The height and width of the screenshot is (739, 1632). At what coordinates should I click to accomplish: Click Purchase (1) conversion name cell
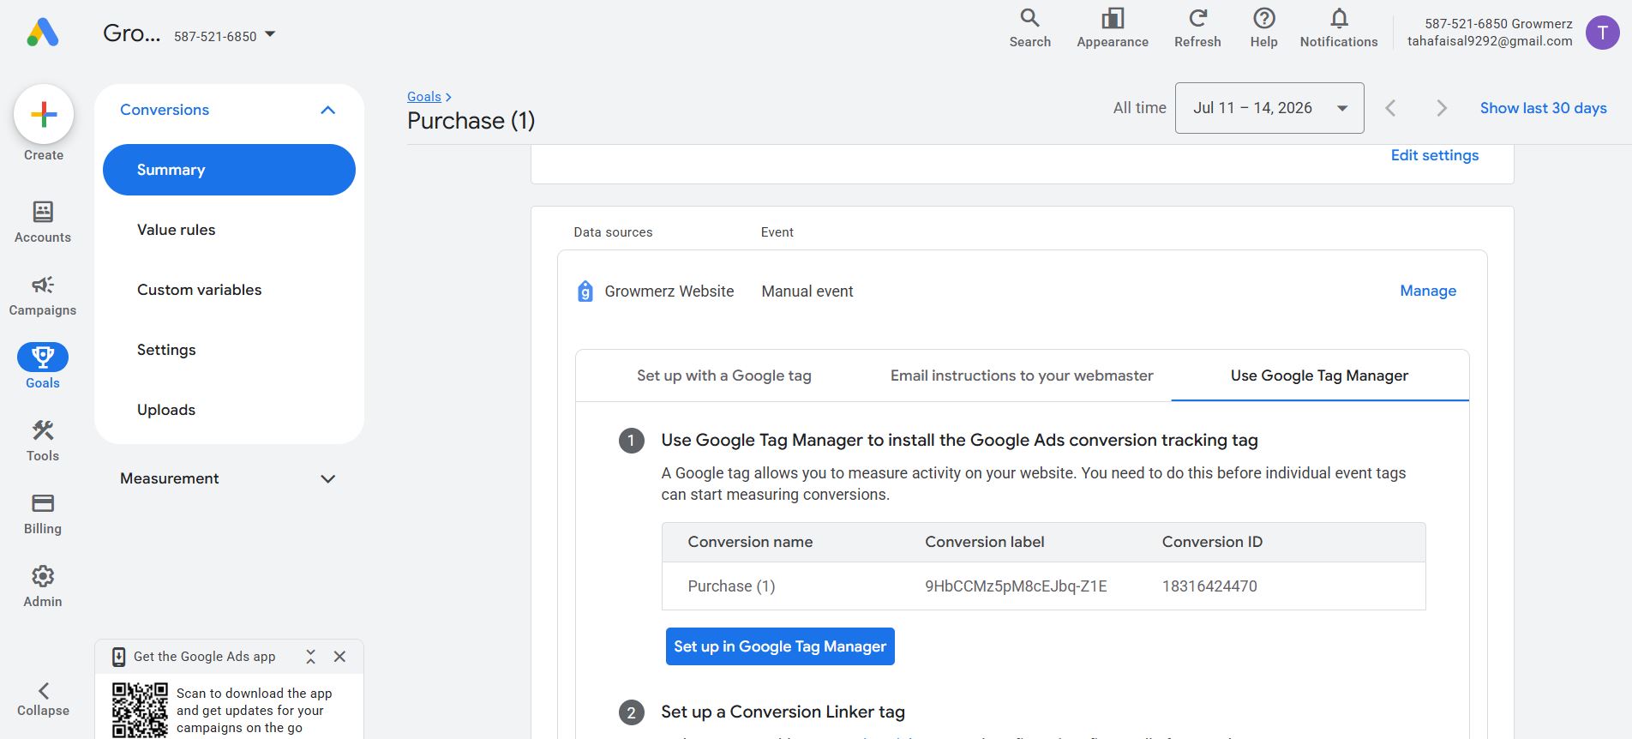click(x=731, y=586)
